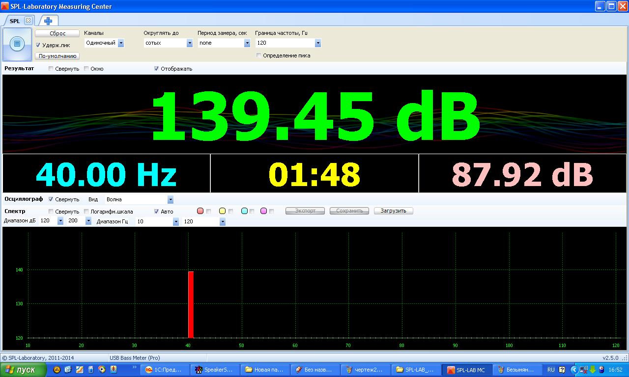The image size is (629, 377).
Task: Minimize the SPL-Laboratory window
Action: click(600, 6)
